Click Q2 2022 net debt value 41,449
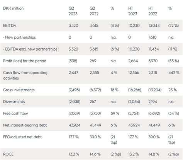This screenshot has width=183, height=160. [95, 125]
